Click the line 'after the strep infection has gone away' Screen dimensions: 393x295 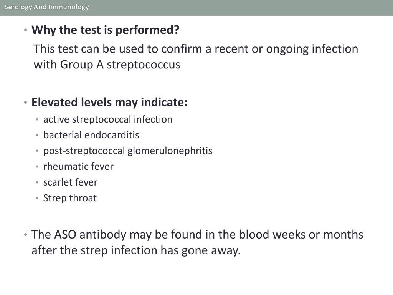coord(136,250)
